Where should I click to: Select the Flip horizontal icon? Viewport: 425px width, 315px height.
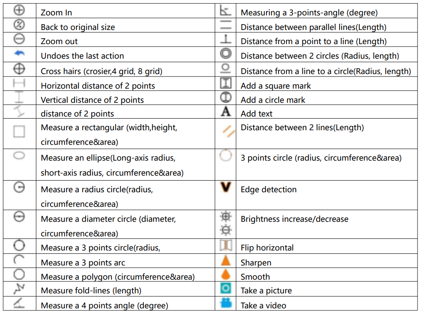point(226,246)
